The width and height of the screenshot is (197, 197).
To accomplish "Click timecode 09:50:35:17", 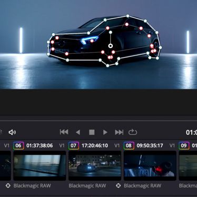I will (150, 145).
